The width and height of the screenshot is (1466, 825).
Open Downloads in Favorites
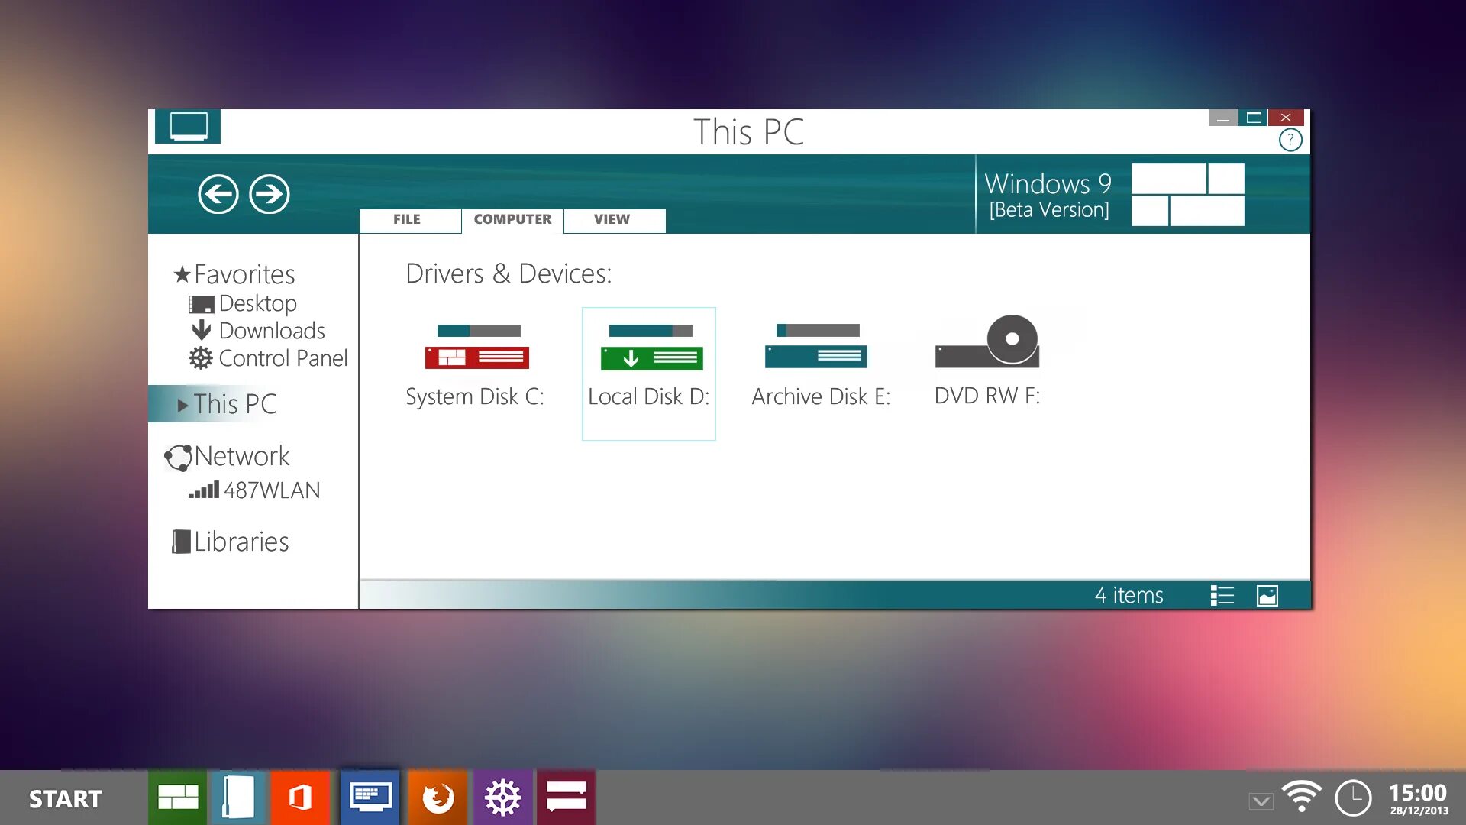(271, 331)
